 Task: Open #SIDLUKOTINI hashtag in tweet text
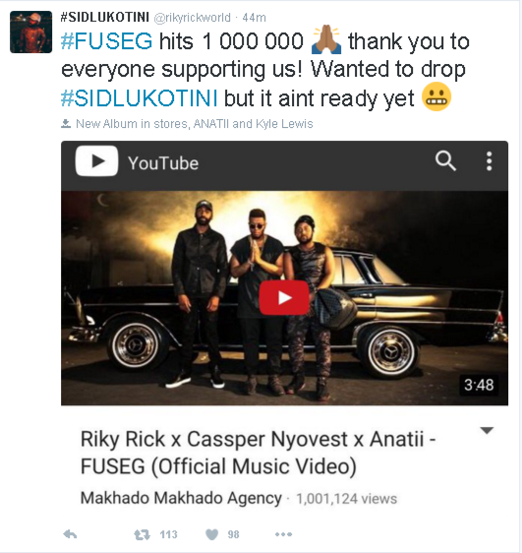(x=140, y=97)
